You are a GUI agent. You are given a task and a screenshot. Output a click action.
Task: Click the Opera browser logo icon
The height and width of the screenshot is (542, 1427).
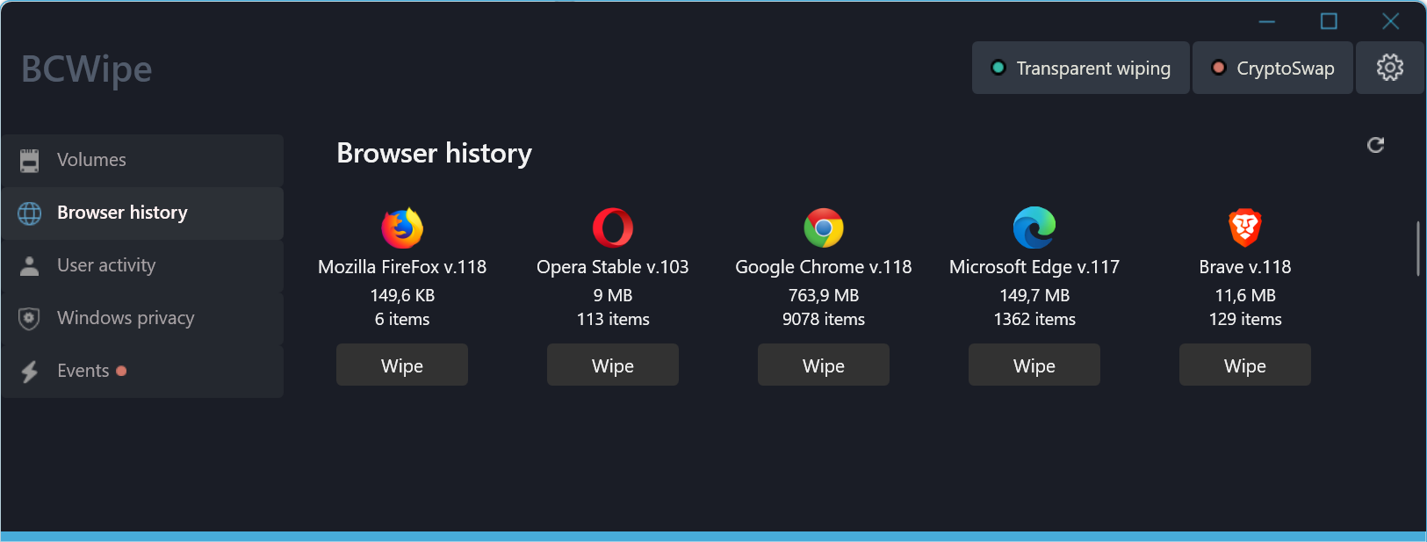coord(613,228)
